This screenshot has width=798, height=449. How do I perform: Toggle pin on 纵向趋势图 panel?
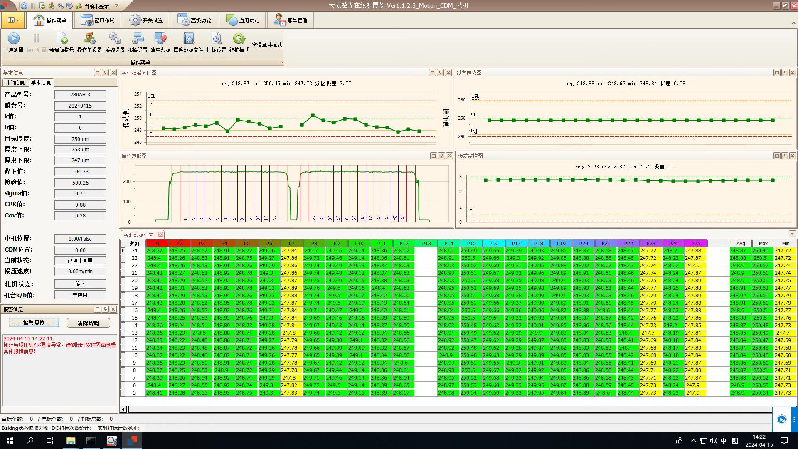785,73
